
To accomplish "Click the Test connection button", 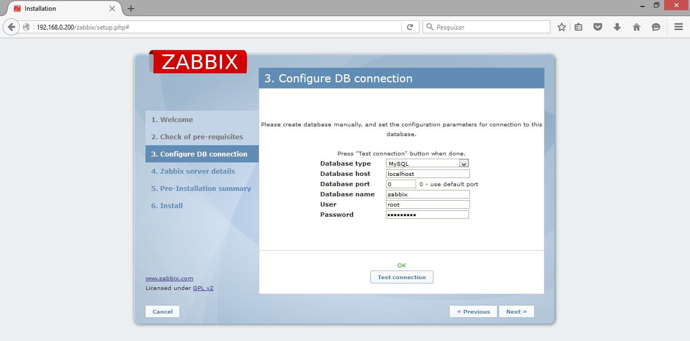I will pos(402,277).
